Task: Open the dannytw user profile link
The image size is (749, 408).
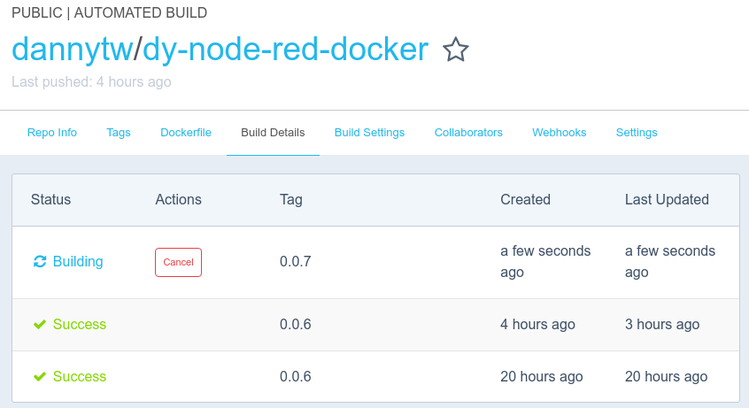Action: [71, 50]
